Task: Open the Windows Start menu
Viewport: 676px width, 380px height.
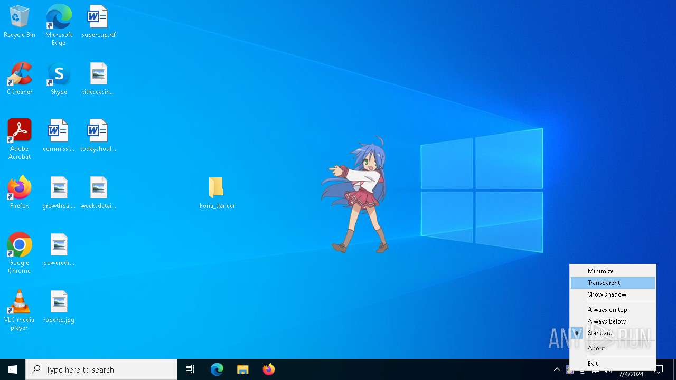Action: (x=13, y=369)
